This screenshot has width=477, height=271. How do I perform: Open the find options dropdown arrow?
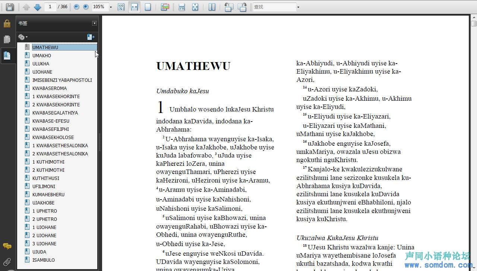[298, 7]
